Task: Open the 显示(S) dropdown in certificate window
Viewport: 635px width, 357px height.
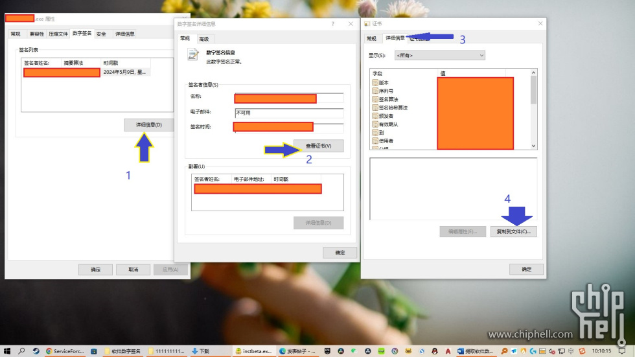Action: point(440,56)
